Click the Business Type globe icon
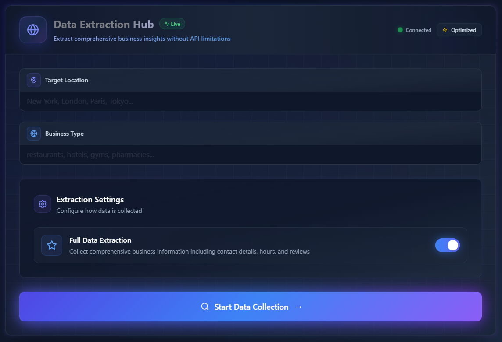Viewport: 502px width, 342px height. pos(34,134)
